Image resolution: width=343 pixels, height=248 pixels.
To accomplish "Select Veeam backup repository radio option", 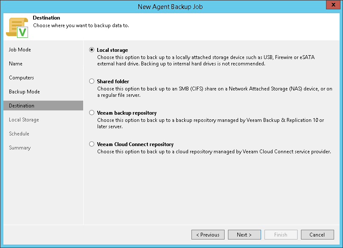I will pyautogui.click(x=92, y=113).
